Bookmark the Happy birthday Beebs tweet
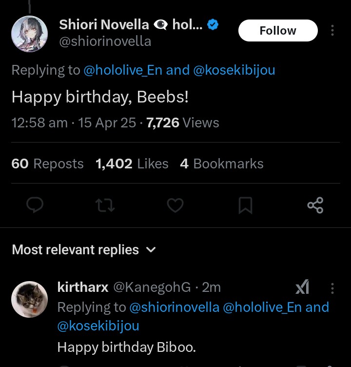This screenshot has width=351, height=367. (x=245, y=205)
